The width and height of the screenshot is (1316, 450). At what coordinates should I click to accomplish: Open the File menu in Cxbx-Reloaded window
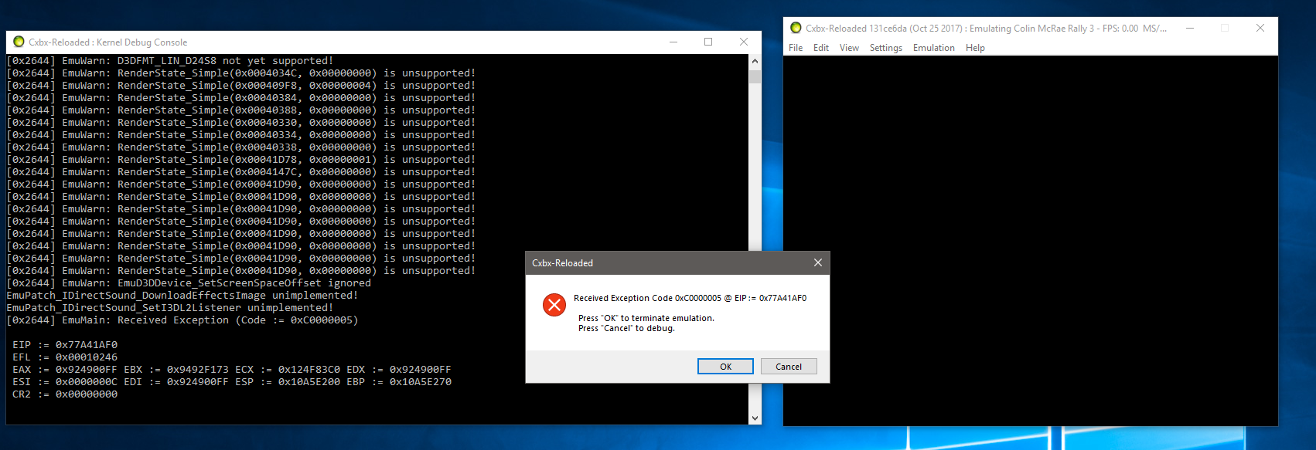796,48
